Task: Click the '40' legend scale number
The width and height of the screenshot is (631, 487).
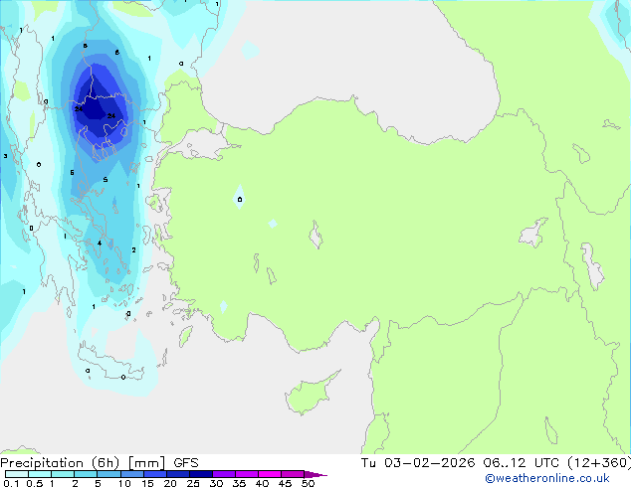Action: pyautogui.click(x=262, y=483)
